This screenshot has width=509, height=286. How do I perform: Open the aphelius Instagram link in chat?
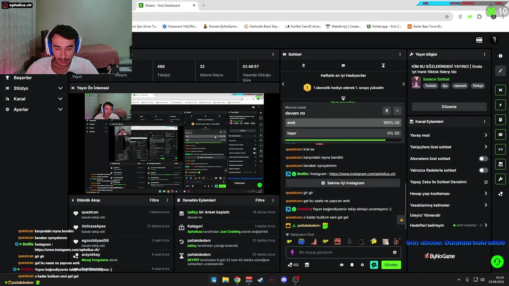click(362, 174)
